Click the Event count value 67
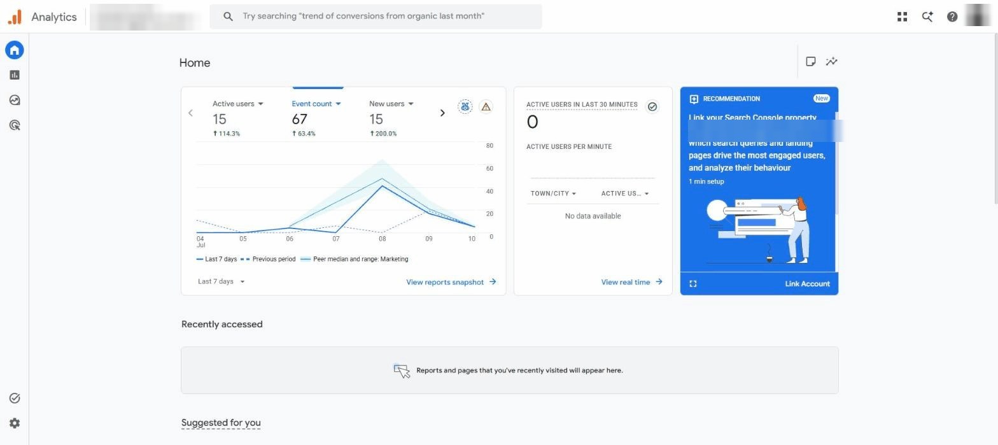The image size is (998, 445). (300, 119)
